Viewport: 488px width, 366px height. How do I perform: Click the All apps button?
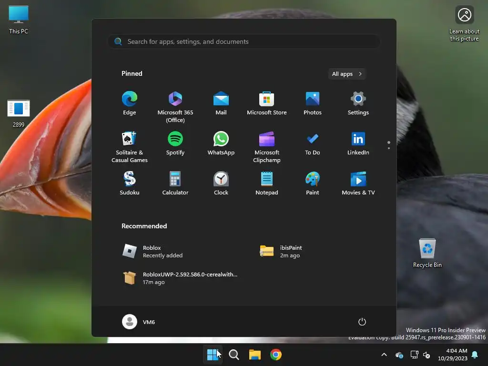347,74
